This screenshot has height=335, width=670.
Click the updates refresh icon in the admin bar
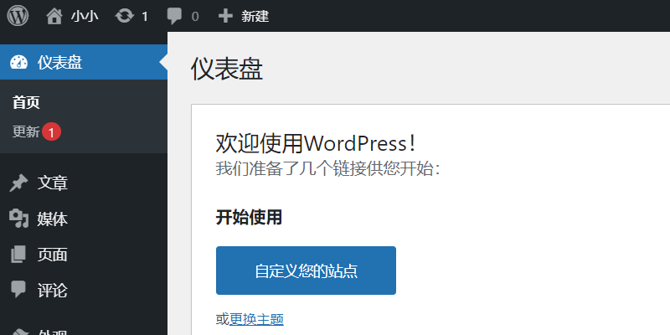click(124, 16)
